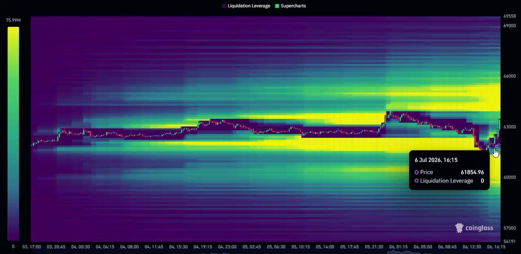Viewport: 521px width, 254px height.
Task: Click the 05, 06:30 time axis label
Action: click(x=277, y=247)
